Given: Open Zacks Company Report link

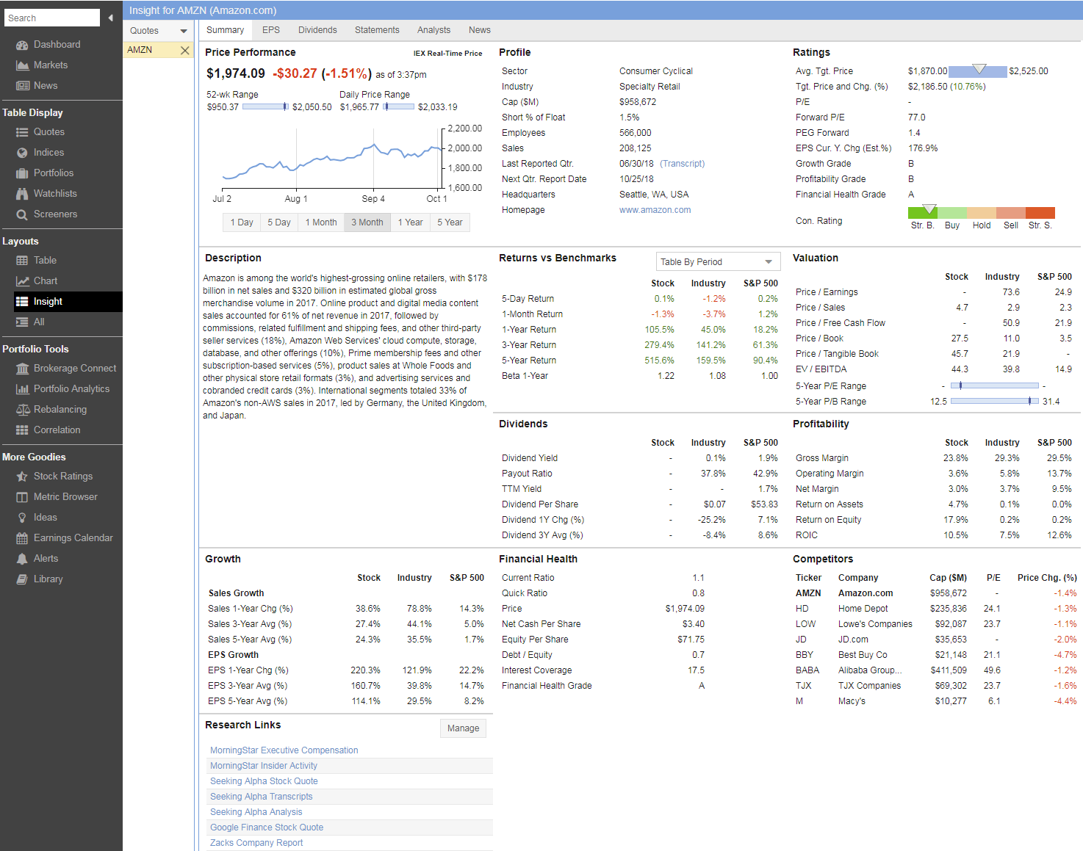Looking at the screenshot, I should tap(256, 843).
